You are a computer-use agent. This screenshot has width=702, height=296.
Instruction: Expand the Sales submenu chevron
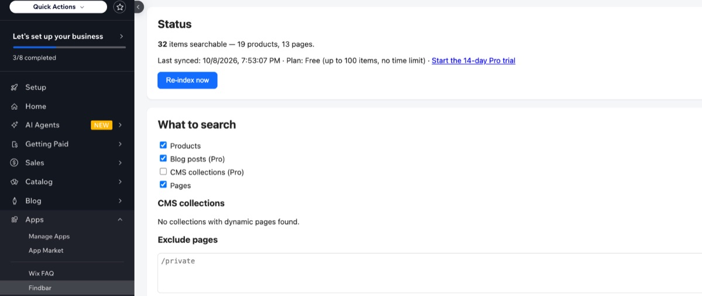pyautogui.click(x=120, y=163)
